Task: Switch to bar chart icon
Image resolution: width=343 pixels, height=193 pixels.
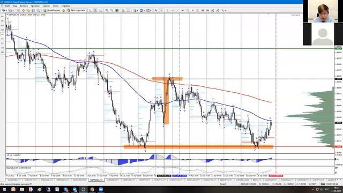Action: (91, 10)
